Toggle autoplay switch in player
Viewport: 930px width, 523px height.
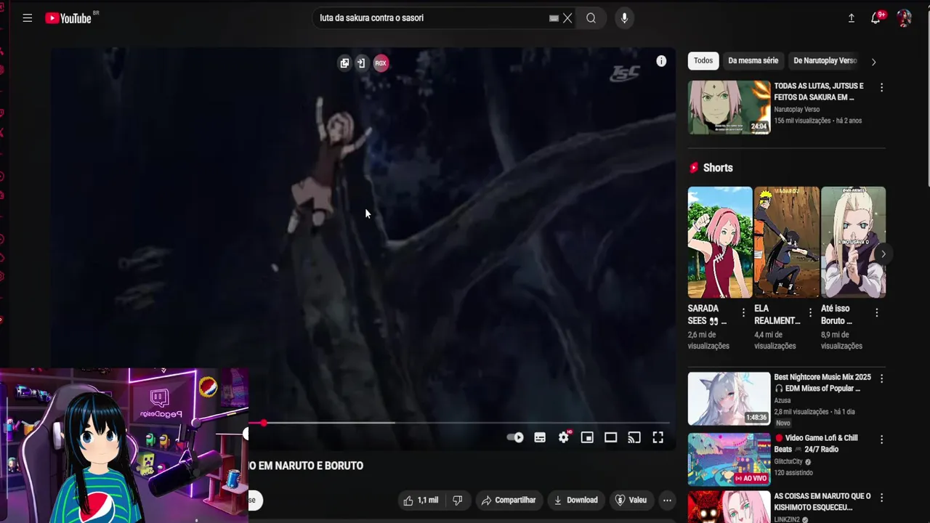[x=515, y=437]
